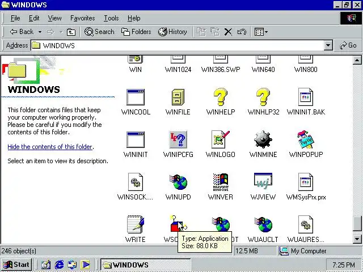Open the Forward history dropdown arrow
This screenshot has width=363, height=272.
pyautogui.click(x=61, y=32)
